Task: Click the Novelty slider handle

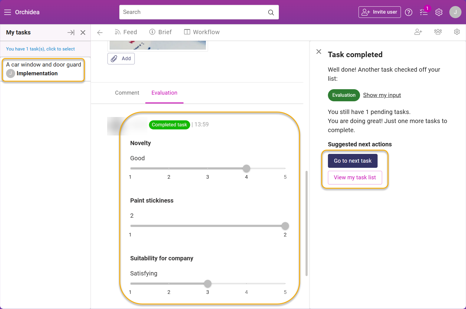Action: coord(246,168)
